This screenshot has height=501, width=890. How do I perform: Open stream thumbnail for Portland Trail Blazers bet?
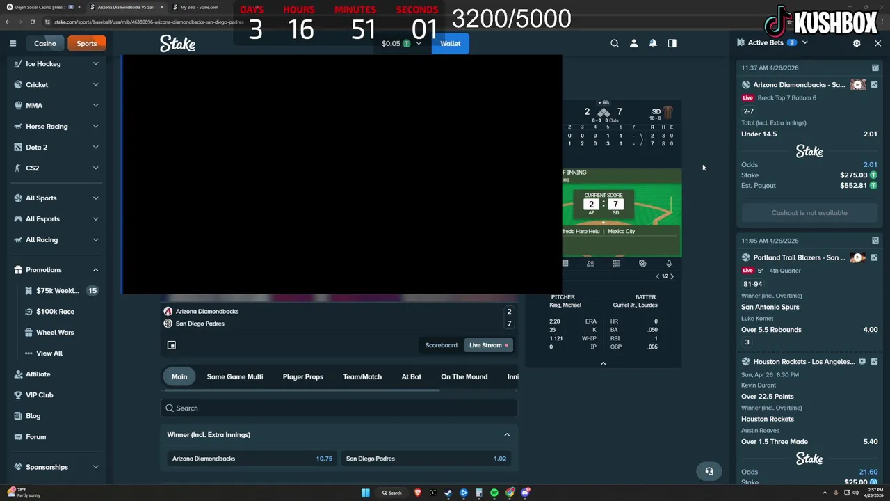click(858, 257)
